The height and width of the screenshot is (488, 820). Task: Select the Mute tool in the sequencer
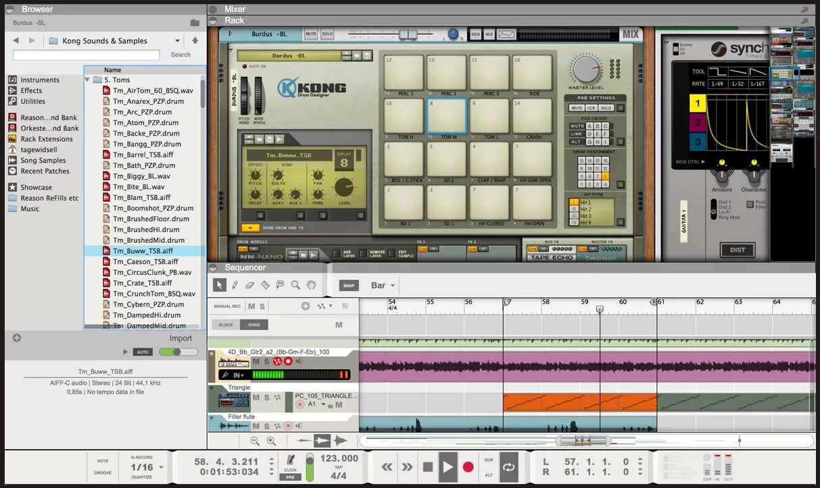click(x=280, y=285)
